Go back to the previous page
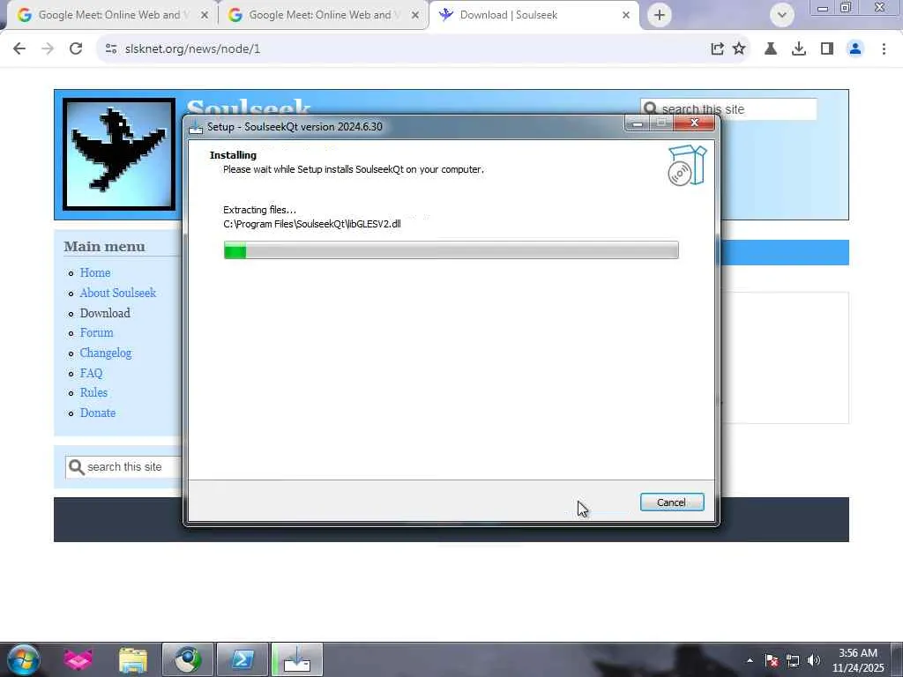 pos(19,49)
